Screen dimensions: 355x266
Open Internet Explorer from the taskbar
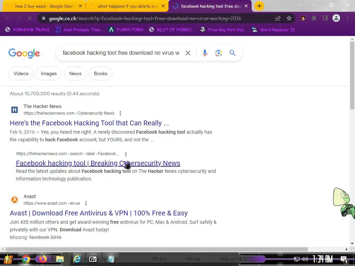[77, 259]
